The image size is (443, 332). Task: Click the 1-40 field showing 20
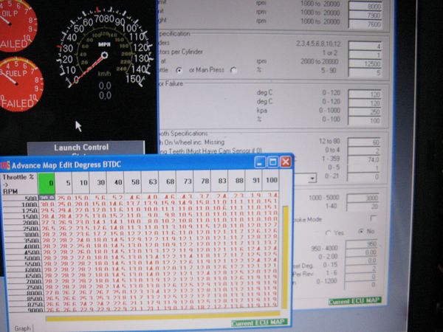[363, 207]
